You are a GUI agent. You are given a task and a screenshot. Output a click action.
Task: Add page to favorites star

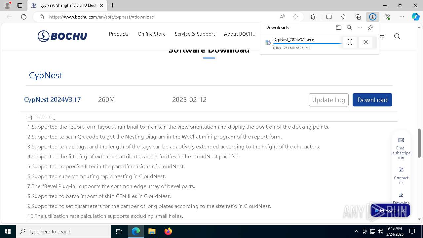pos(295,17)
